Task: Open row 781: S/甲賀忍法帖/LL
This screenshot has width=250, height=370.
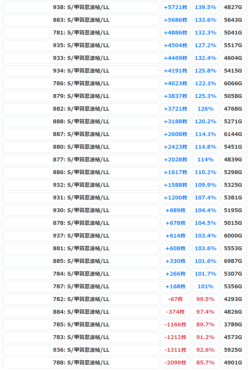Action: coord(81,33)
